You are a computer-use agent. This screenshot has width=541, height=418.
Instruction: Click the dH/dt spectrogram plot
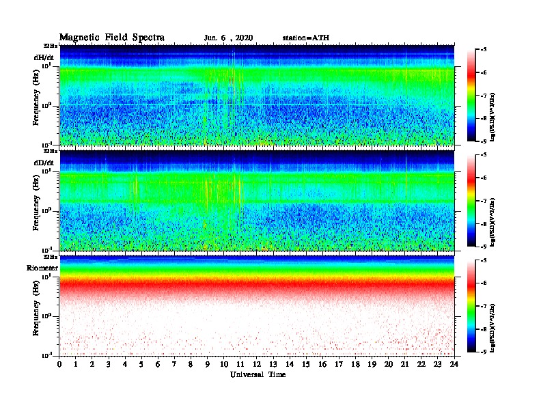coord(257,95)
